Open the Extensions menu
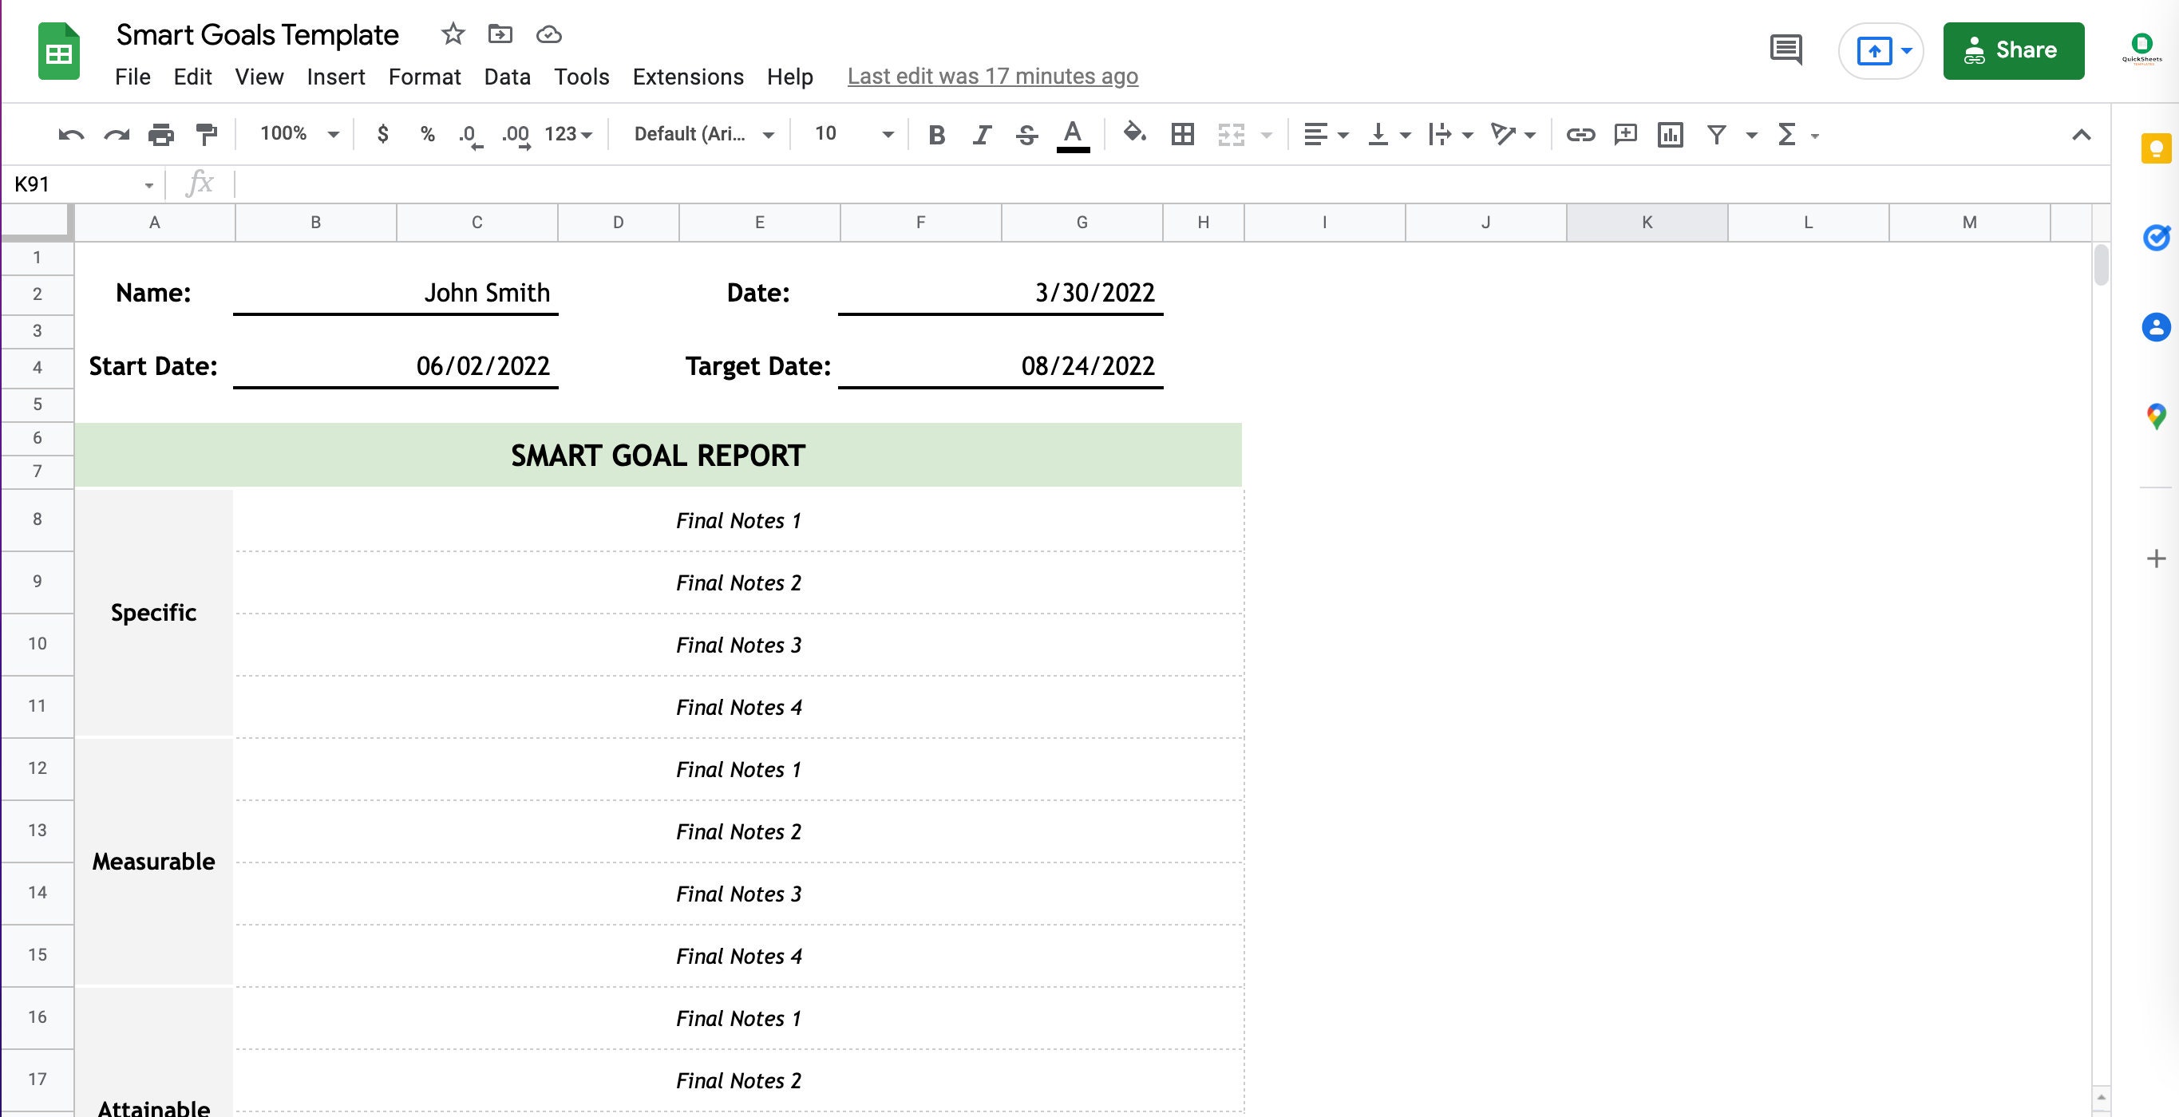This screenshot has height=1117, width=2179. pos(687,76)
